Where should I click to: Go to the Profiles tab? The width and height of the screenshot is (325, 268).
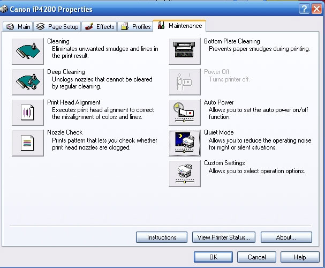point(135,27)
